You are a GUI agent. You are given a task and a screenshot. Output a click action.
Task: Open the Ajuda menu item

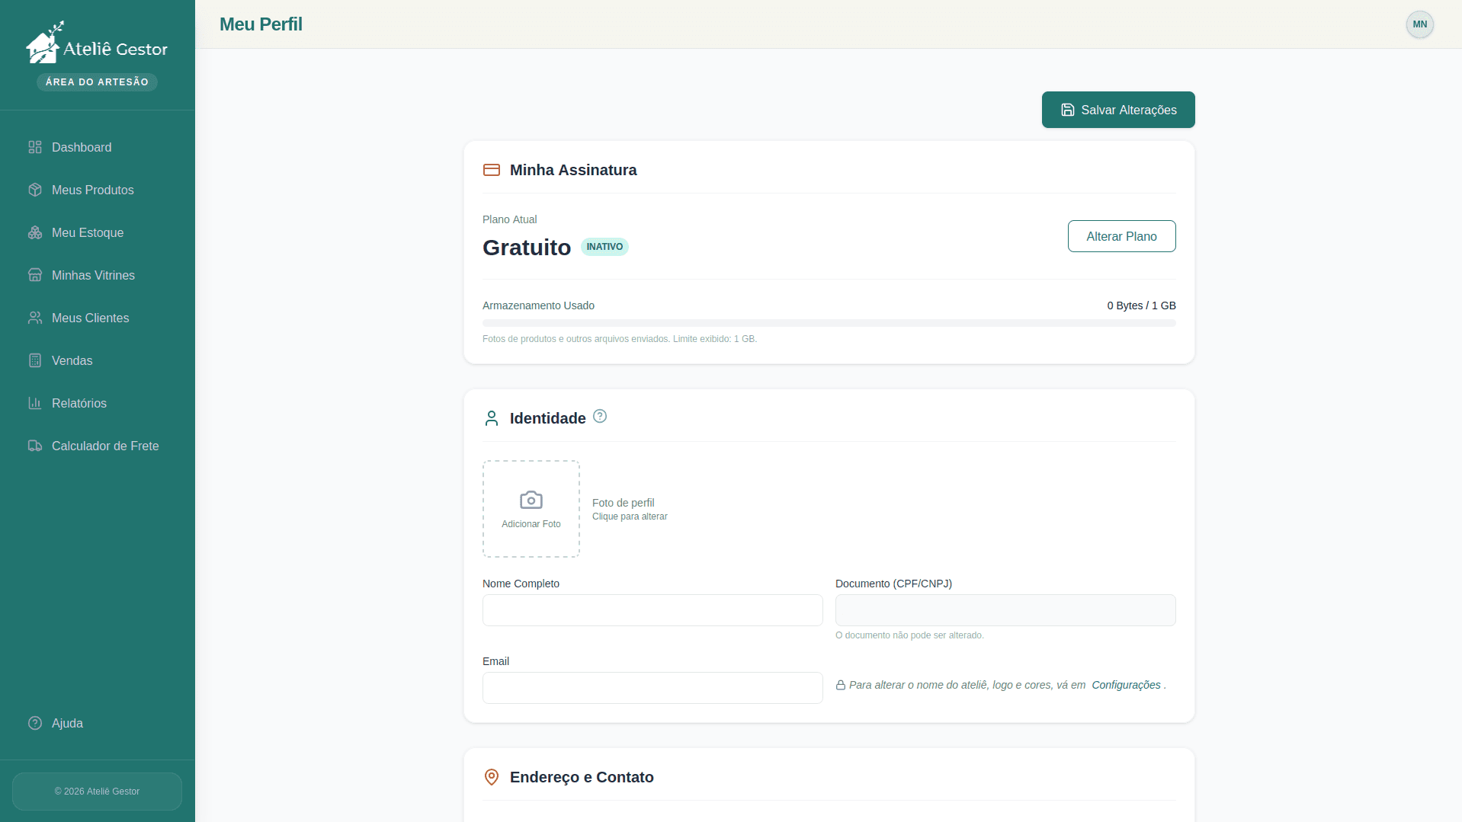[x=67, y=723]
